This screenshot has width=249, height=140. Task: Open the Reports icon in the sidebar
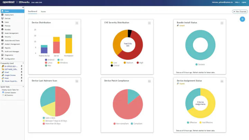pos(2,48)
